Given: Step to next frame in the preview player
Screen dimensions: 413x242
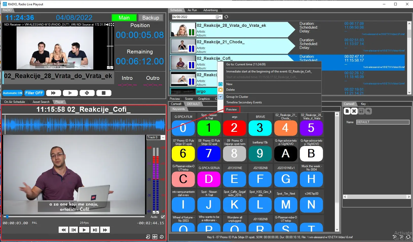Looking at the screenshot, I should (95, 230).
